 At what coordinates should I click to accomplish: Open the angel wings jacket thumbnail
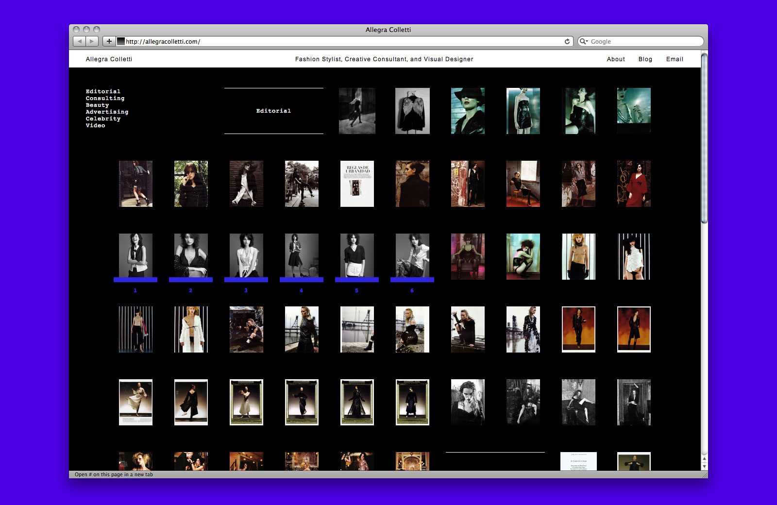(x=412, y=111)
